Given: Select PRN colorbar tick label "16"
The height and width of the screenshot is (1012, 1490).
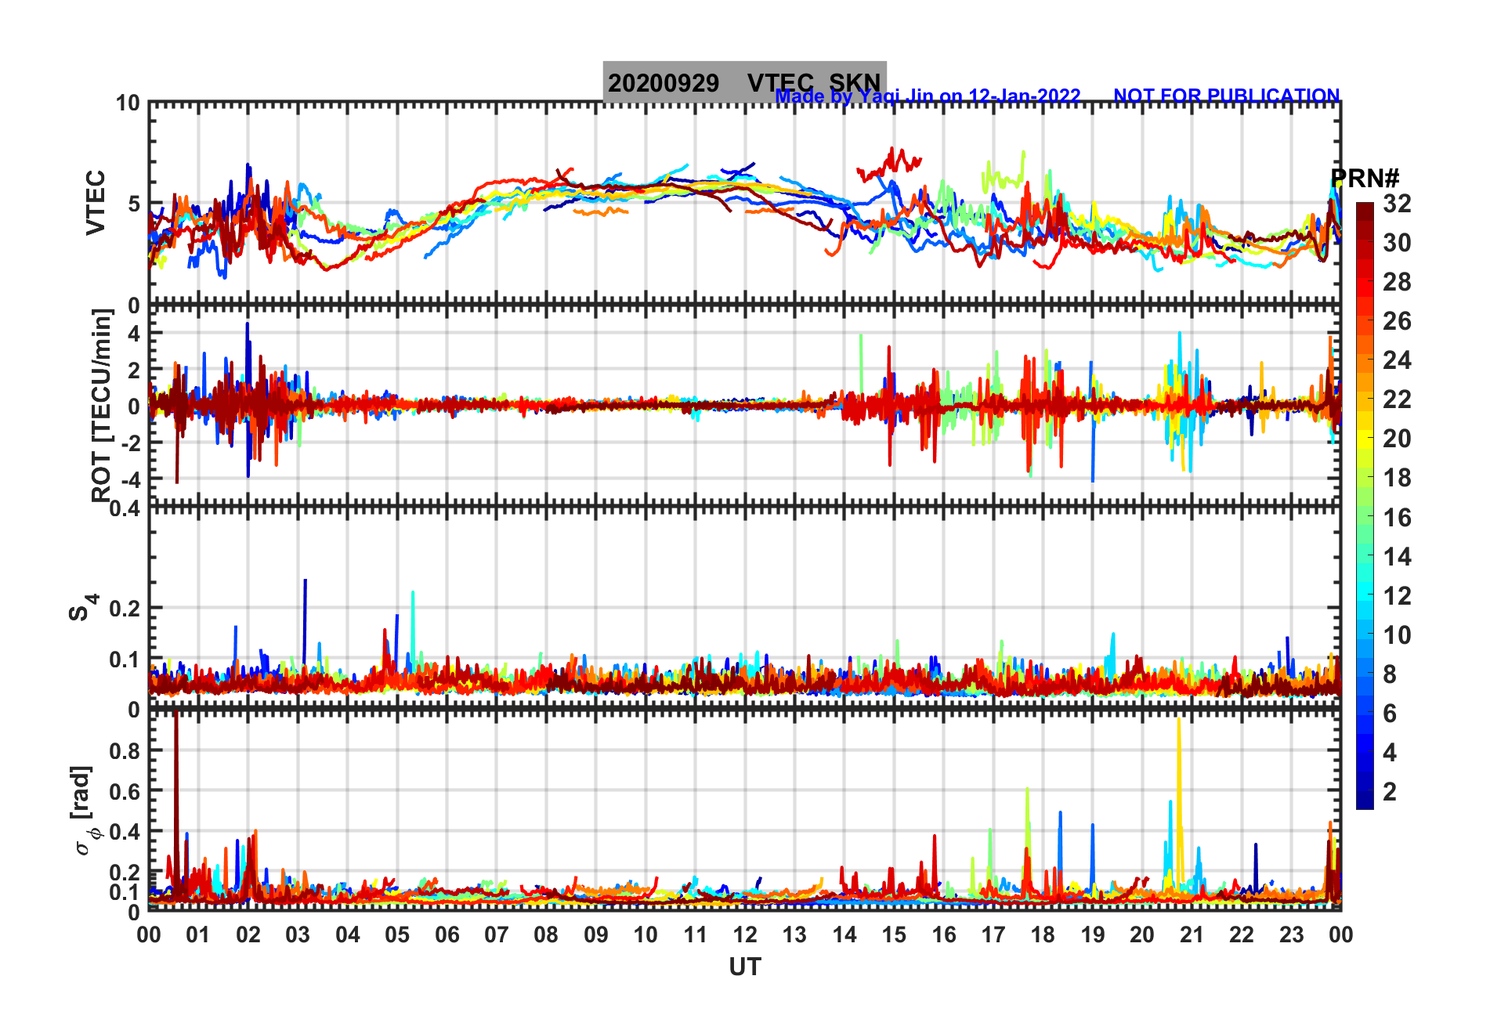Looking at the screenshot, I should coord(1397,518).
